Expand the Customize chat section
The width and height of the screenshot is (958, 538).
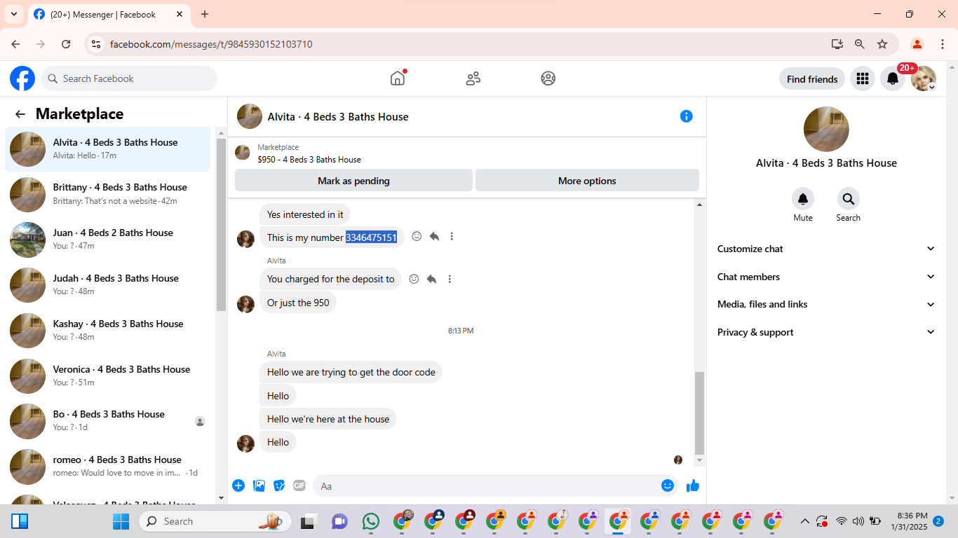point(826,249)
